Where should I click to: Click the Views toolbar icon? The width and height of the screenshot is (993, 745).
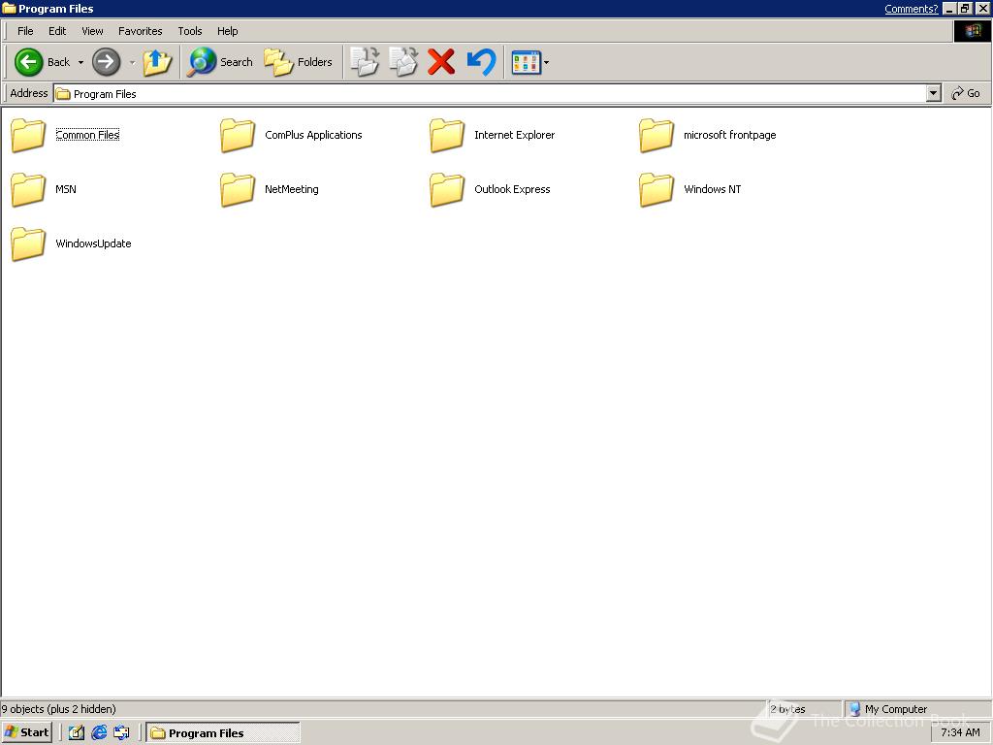[527, 62]
